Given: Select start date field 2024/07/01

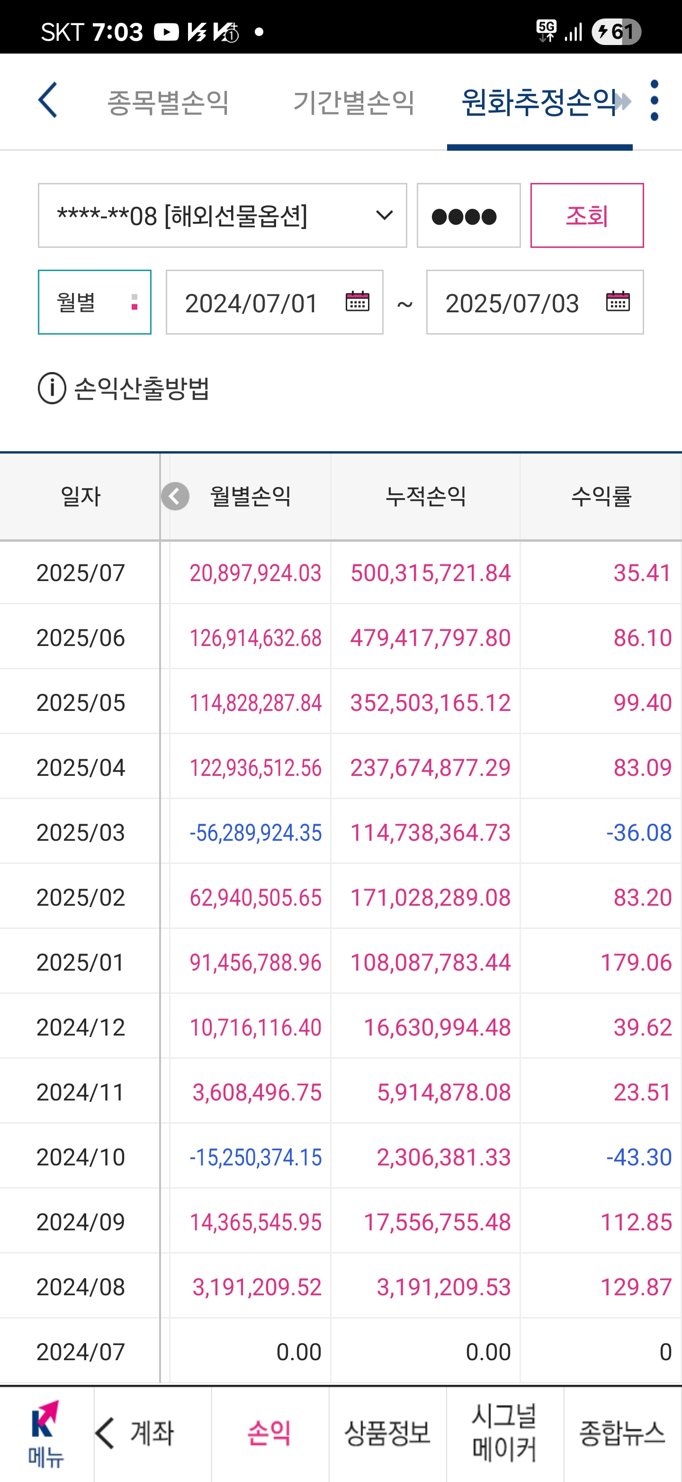Looking at the screenshot, I should pyautogui.click(x=275, y=302).
